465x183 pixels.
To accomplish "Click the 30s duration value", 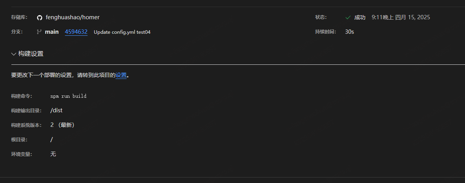I will [x=350, y=32].
